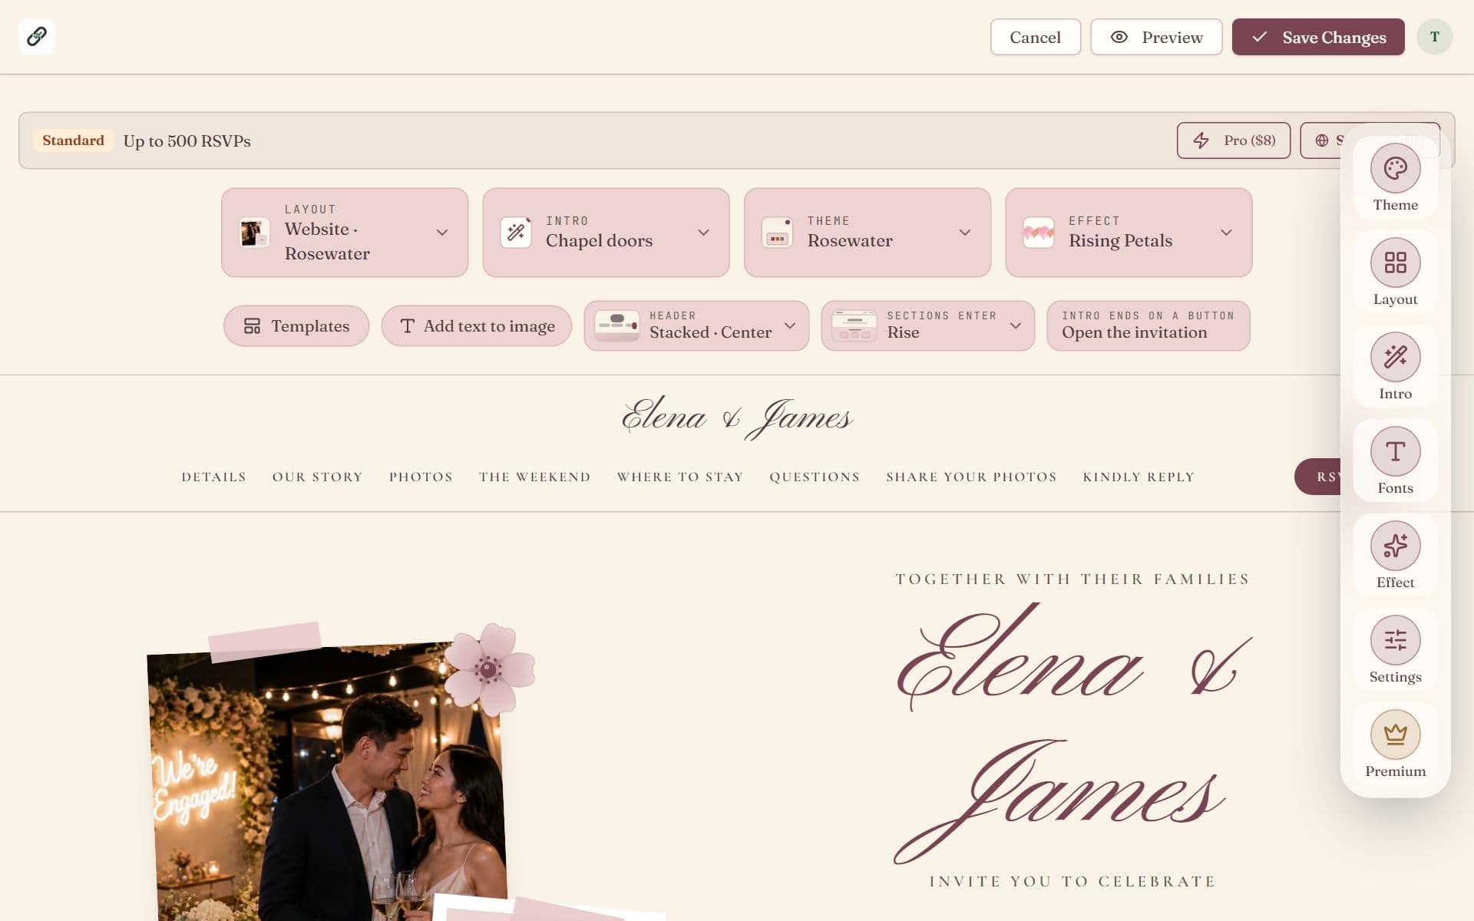Image resolution: width=1474 pixels, height=921 pixels.
Task: Expand the Intro Chapel doors dropdown chevron
Action: point(703,233)
